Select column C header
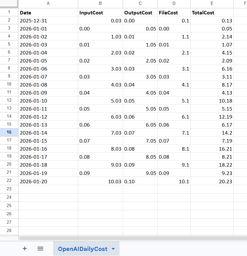 140,4
